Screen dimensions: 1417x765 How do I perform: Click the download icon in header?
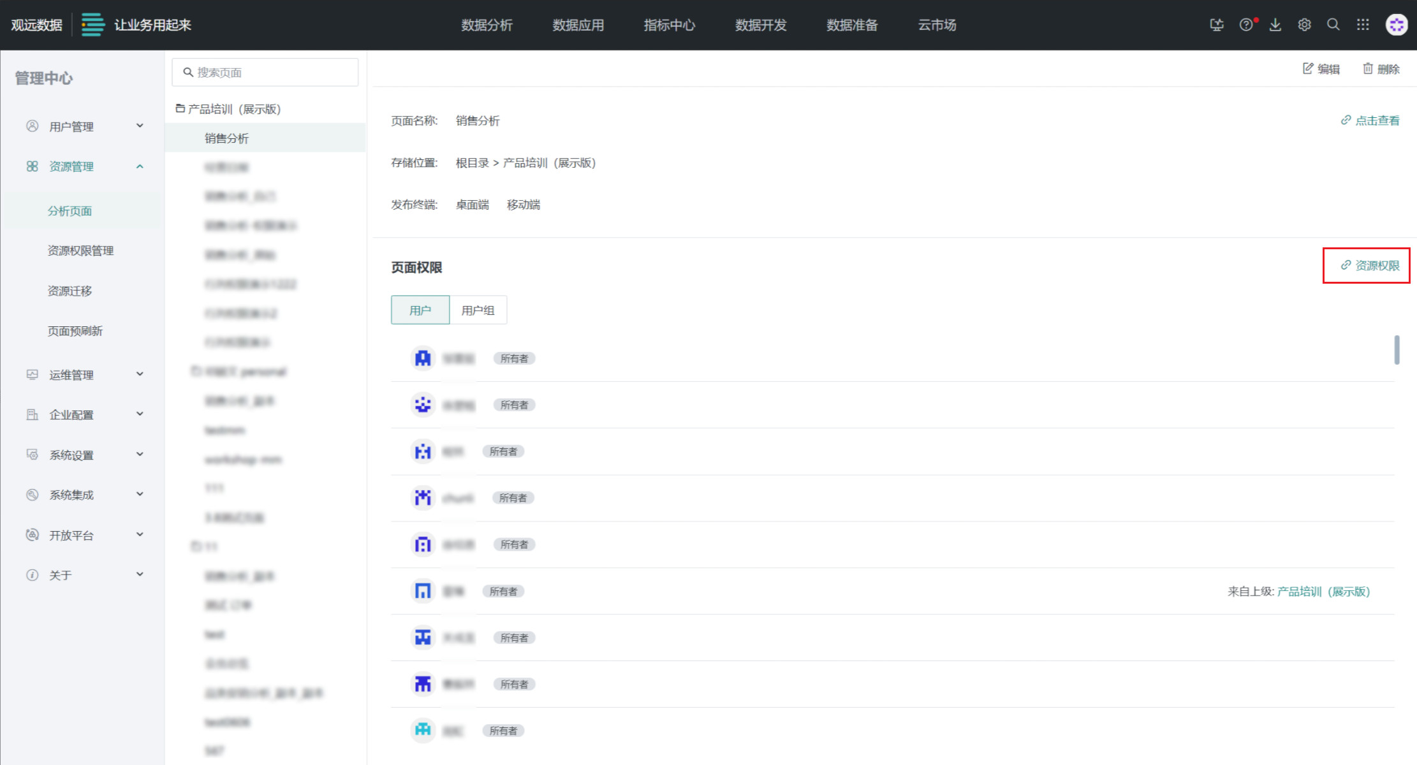click(x=1275, y=25)
